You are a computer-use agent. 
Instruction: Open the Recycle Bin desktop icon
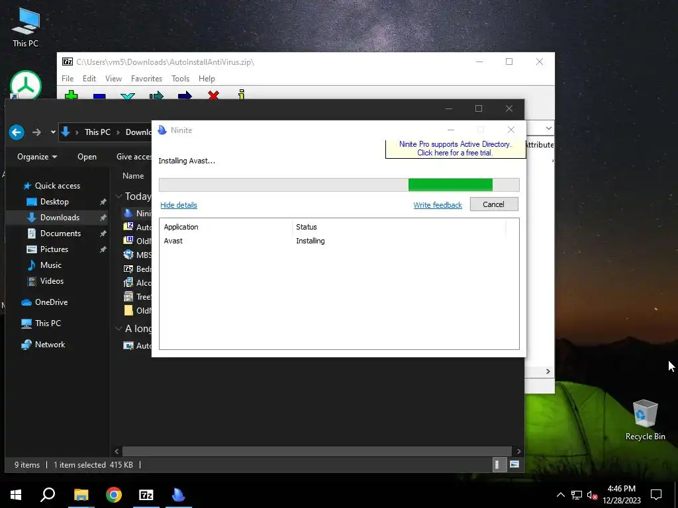645,419
